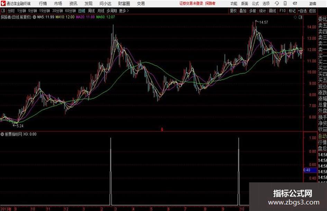Click the 换手 row in quote panel
327x211 pixels.
(323, 117)
